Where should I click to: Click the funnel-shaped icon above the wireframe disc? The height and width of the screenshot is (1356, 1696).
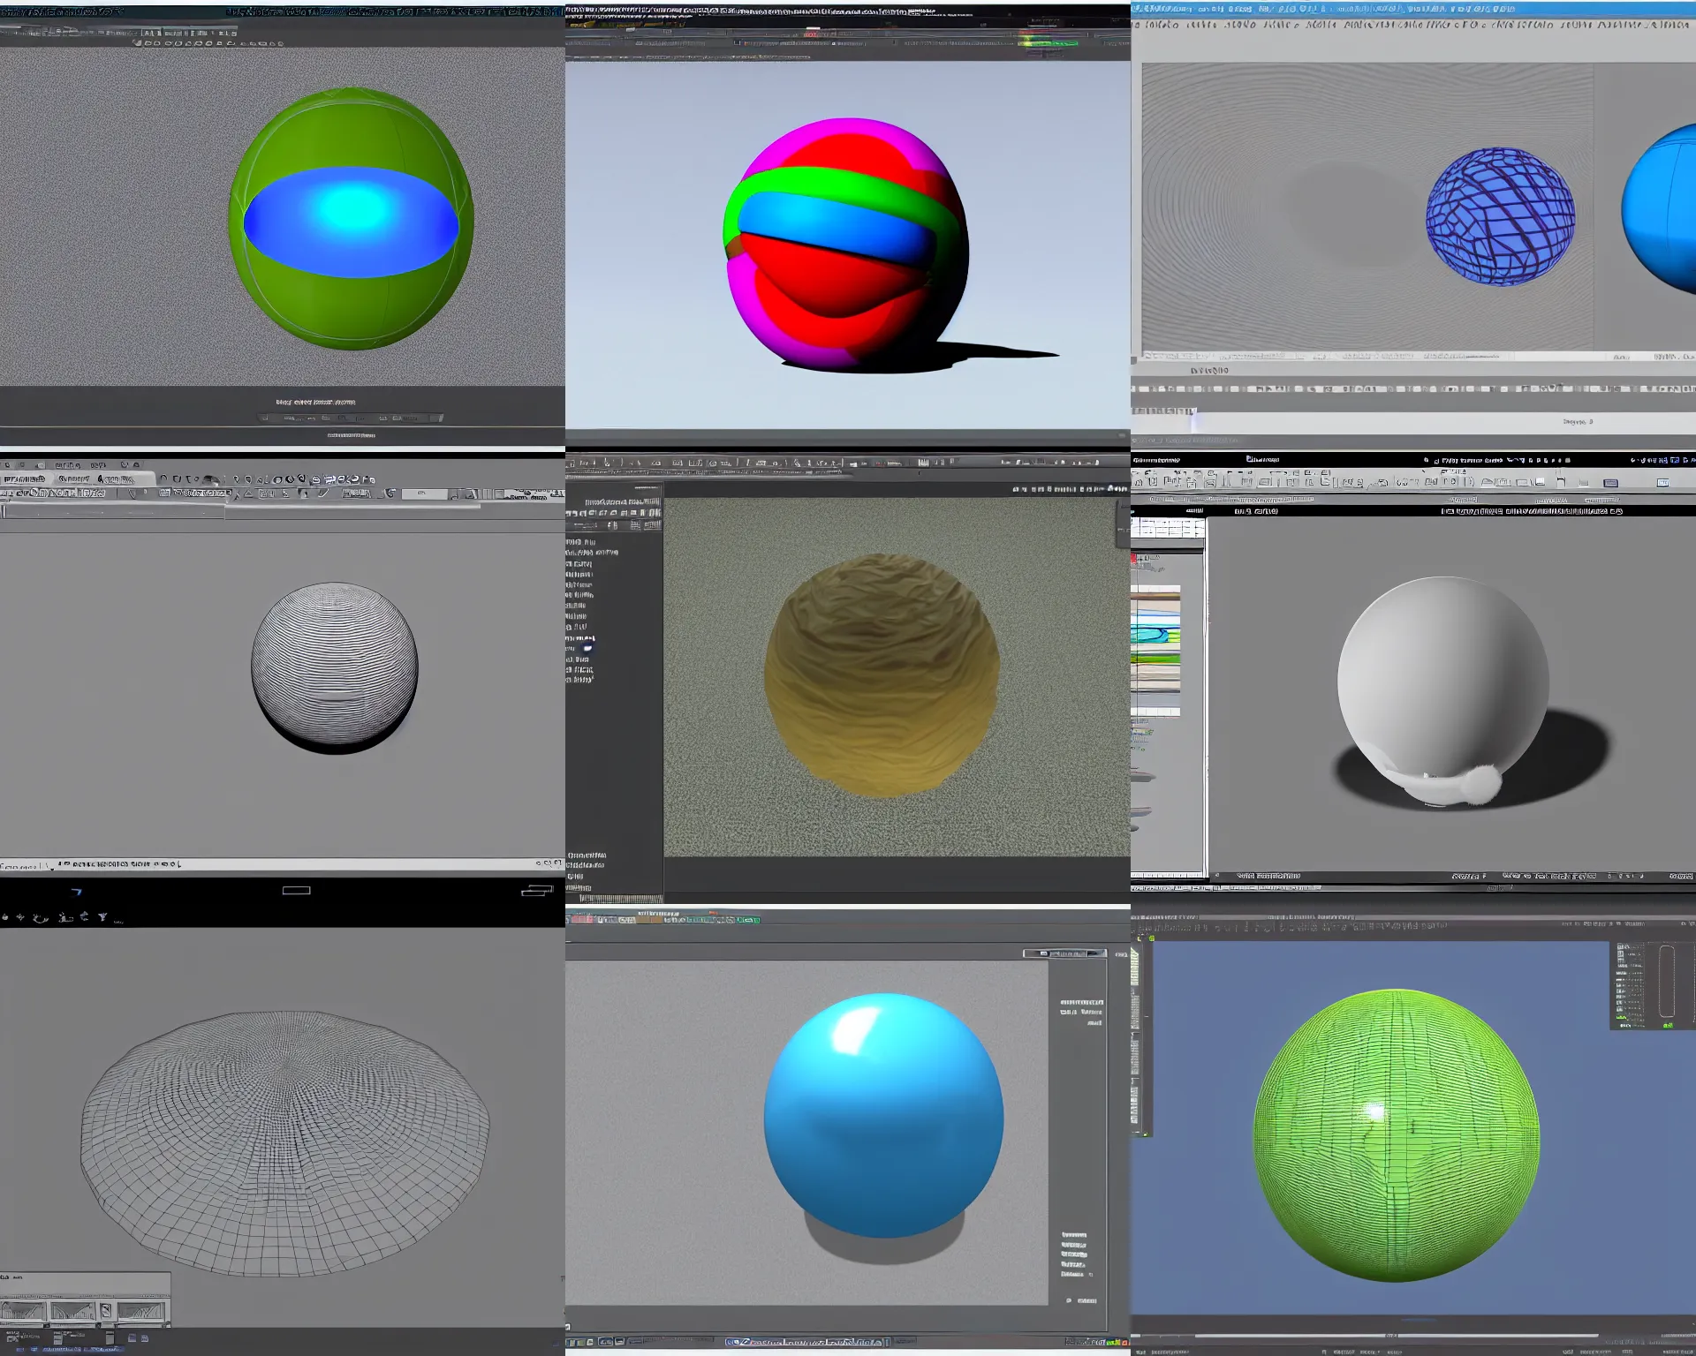coord(102,917)
